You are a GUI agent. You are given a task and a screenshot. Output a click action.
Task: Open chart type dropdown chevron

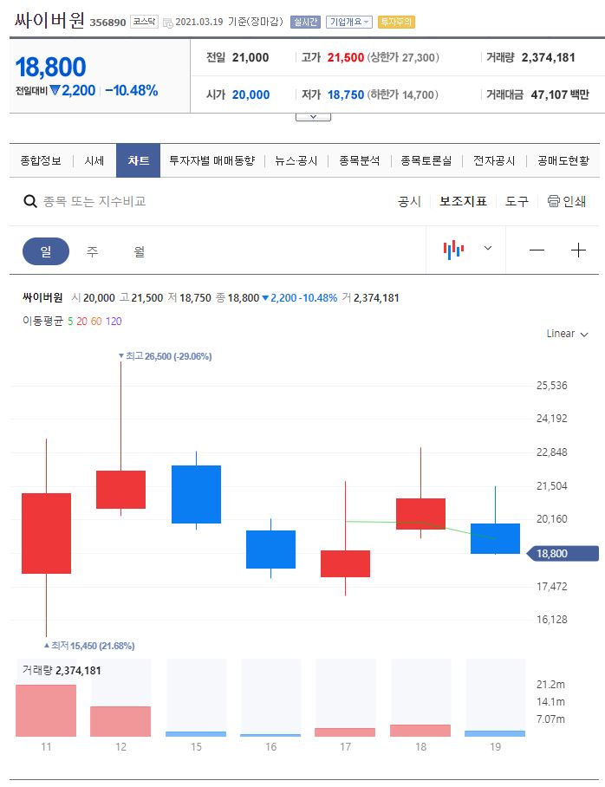tap(487, 248)
